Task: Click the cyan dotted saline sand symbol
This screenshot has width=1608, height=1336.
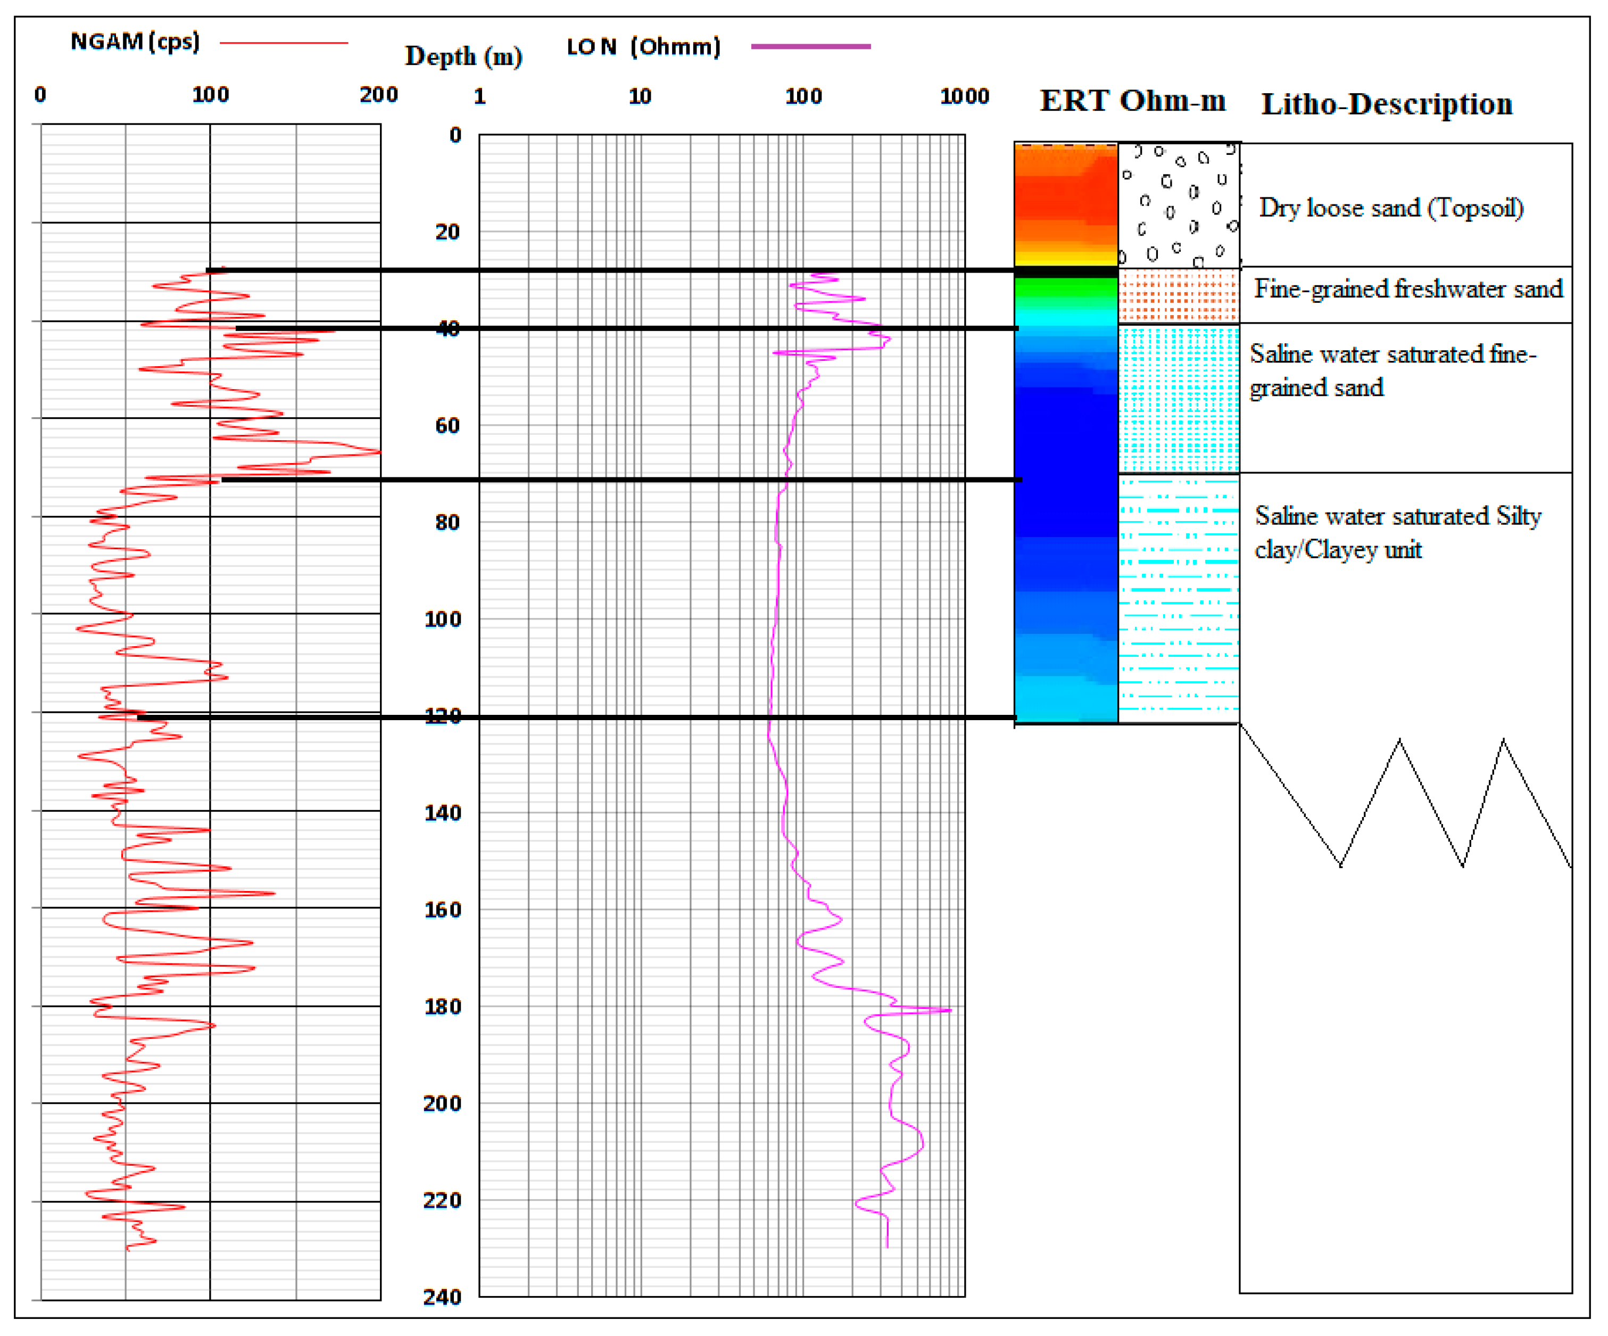Action: coord(1179,399)
